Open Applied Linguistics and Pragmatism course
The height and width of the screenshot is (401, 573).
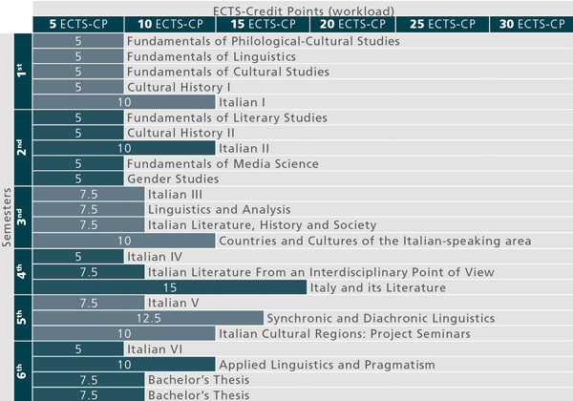328,365
